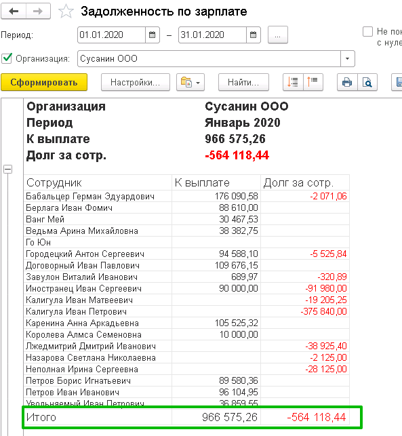Print the report using printer icon
Image resolution: width=402 pixels, height=436 pixels.
347,82
